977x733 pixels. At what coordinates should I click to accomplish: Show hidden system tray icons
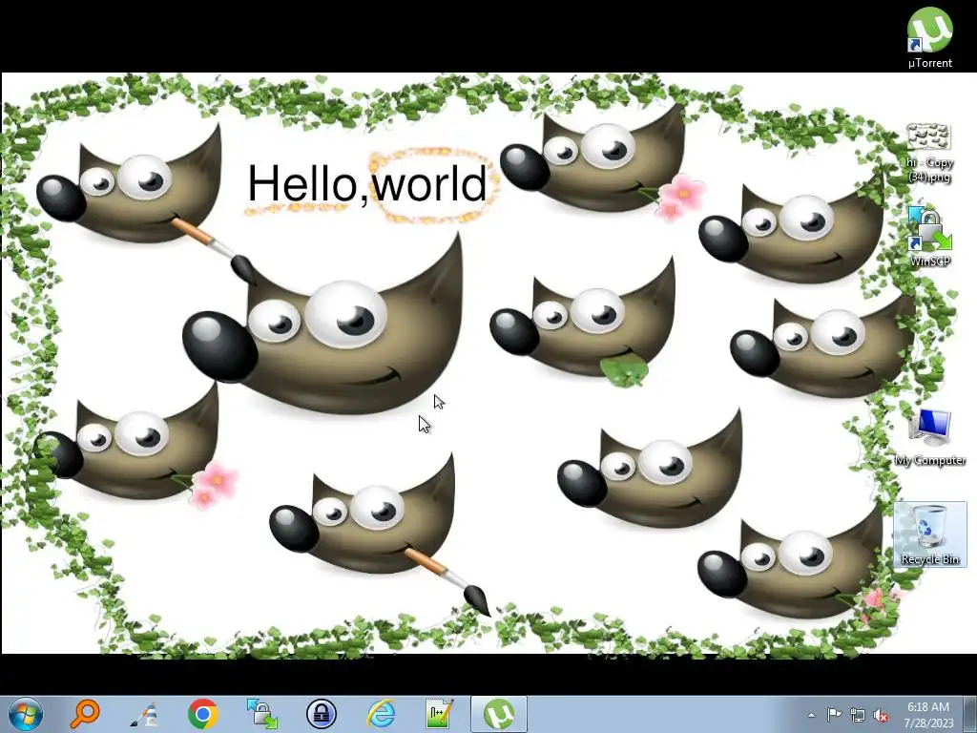(811, 715)
